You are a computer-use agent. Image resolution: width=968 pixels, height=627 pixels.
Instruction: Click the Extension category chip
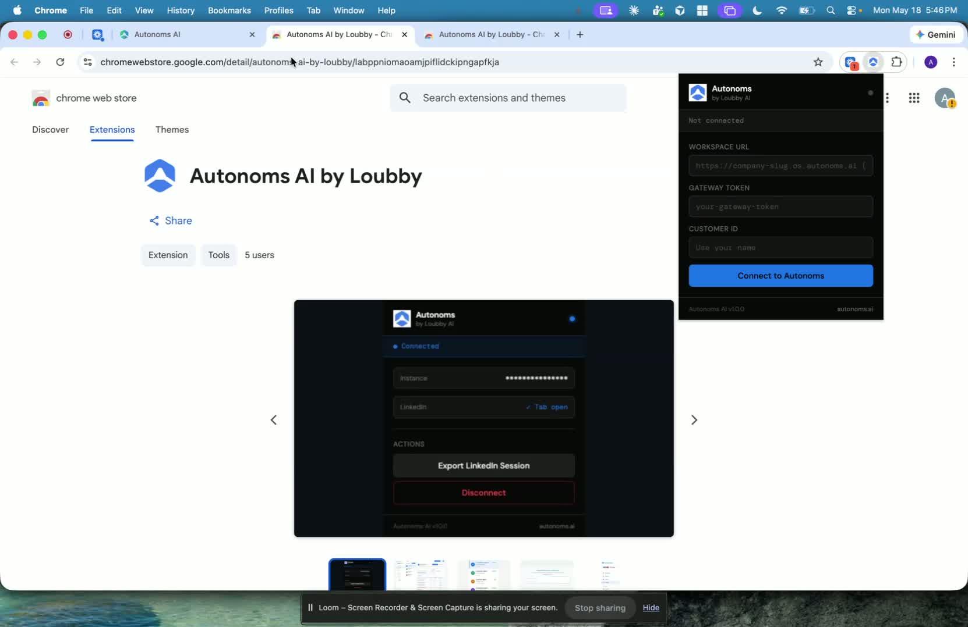point(168,255)
